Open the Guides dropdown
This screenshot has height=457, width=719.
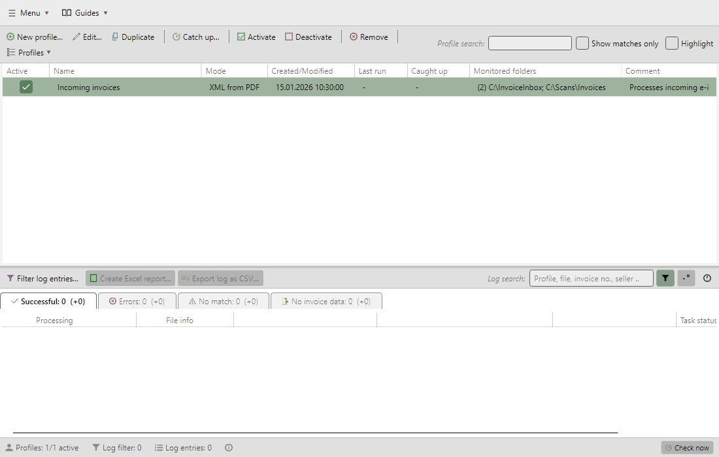[x=85, y=13]
